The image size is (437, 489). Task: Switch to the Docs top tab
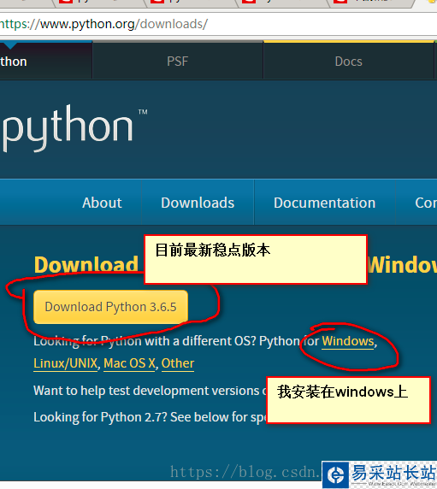[x=348, y=62]
